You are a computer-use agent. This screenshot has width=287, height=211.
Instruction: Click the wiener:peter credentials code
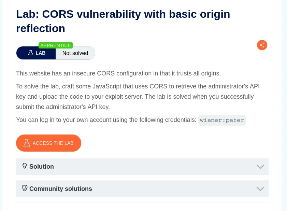(x=222, y=120)
